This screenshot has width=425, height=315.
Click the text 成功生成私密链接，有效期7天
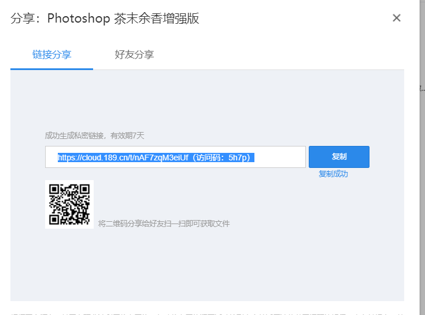pyautogui.click(x=94, y=135)
